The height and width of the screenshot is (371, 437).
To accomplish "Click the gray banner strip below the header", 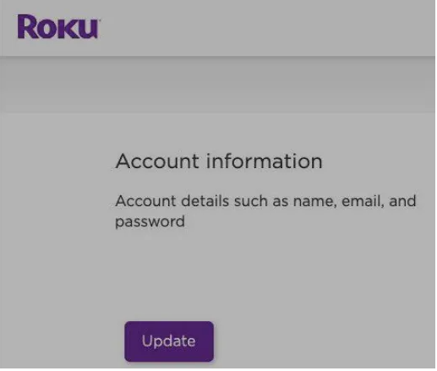I will 217,85.
